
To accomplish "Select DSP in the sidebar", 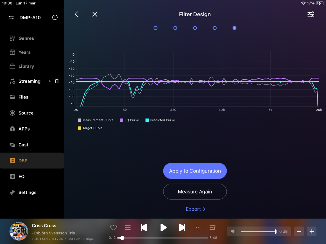I will tap(32, 160).
